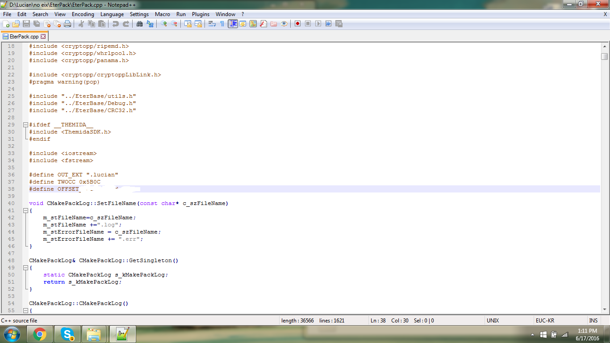Click the vertical scrollbar thumb
The height and width of the screenshot is (343, 610).
click(605, 56)
